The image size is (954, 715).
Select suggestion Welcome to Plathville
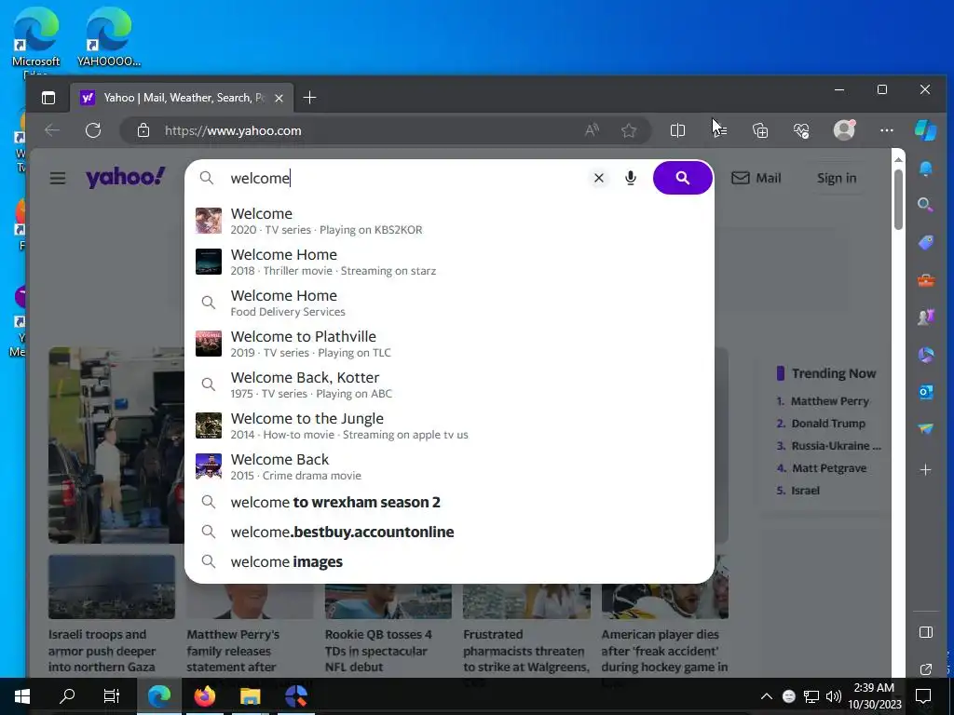[x=449, y=344]
